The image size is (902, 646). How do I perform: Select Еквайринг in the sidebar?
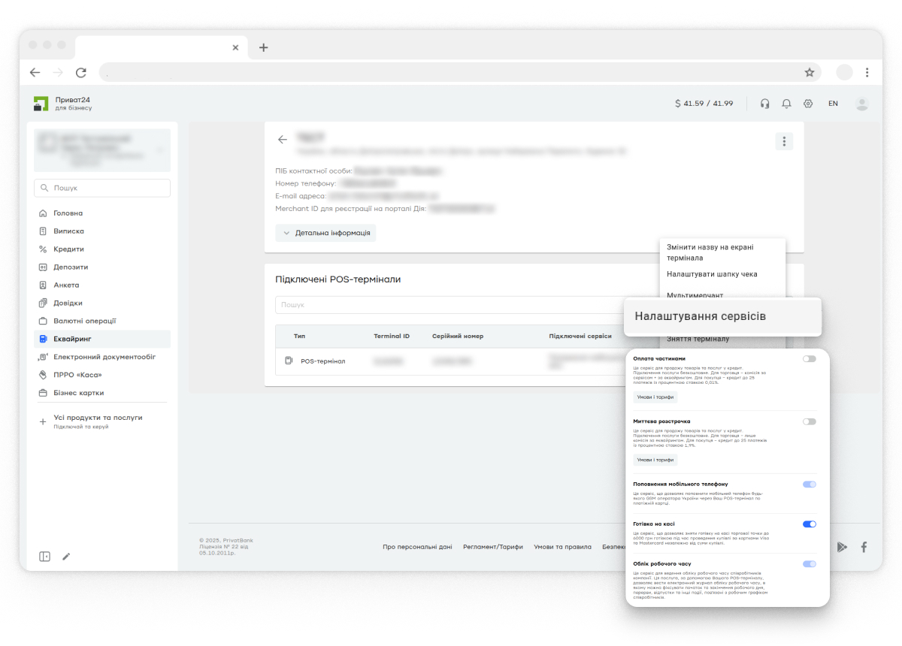click(72, 339)
